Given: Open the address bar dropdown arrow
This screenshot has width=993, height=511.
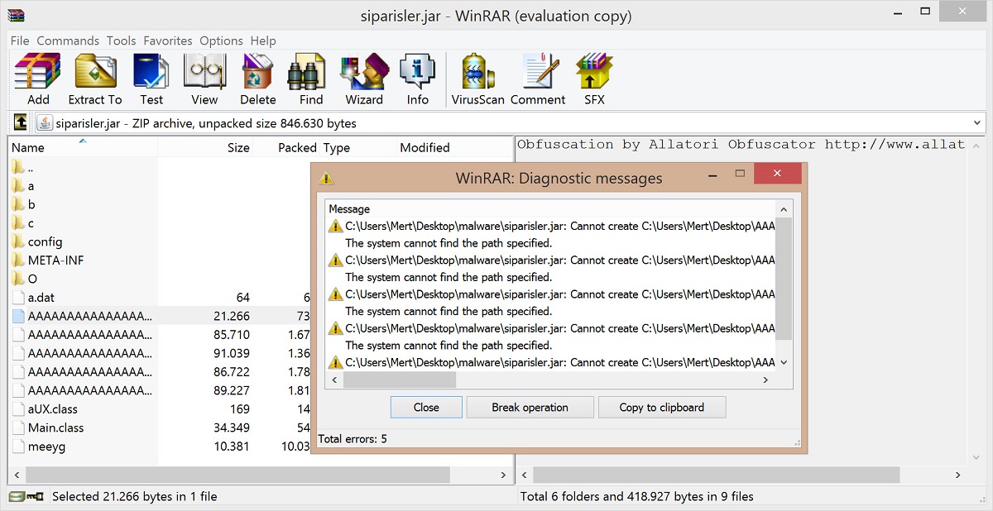Looking at the screenshot, I should (977, 123).
